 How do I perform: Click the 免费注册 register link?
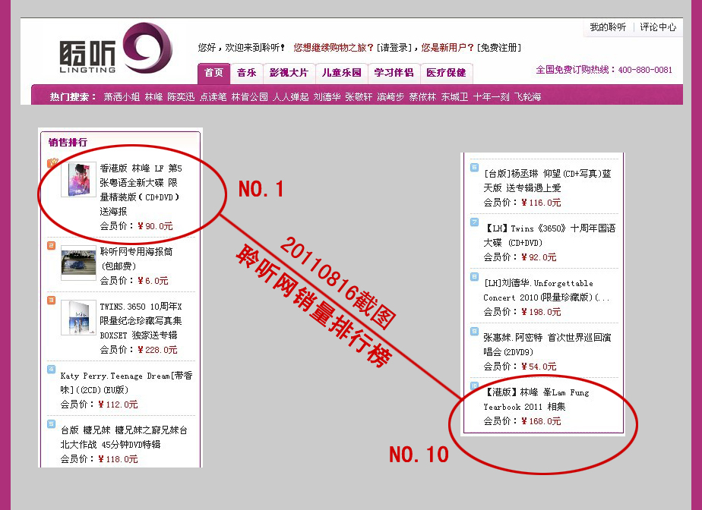coord(498,47)
